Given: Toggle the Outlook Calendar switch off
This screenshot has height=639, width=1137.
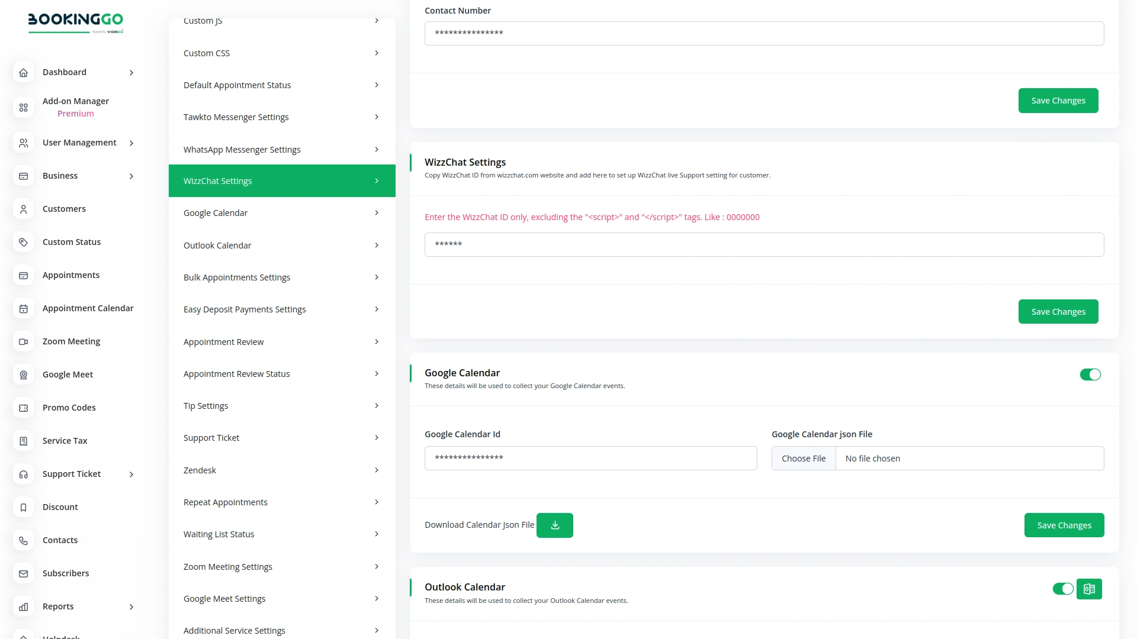Looking at the screenshot, I should click(1063, 589).
